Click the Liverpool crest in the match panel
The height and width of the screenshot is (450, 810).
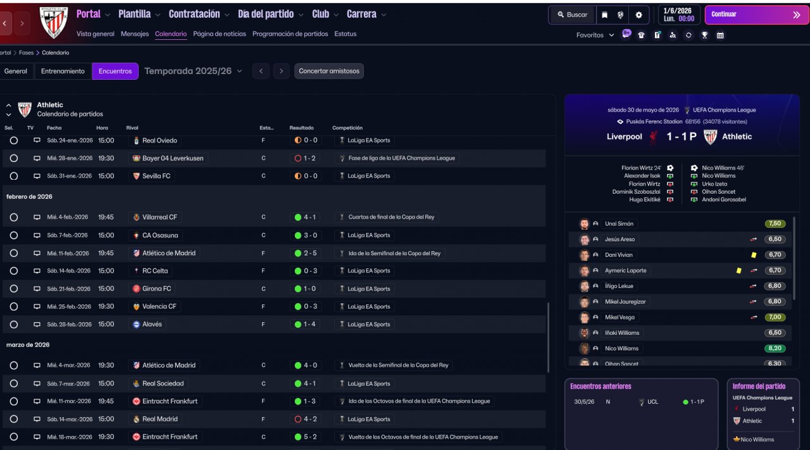click(x=653, y=136)
